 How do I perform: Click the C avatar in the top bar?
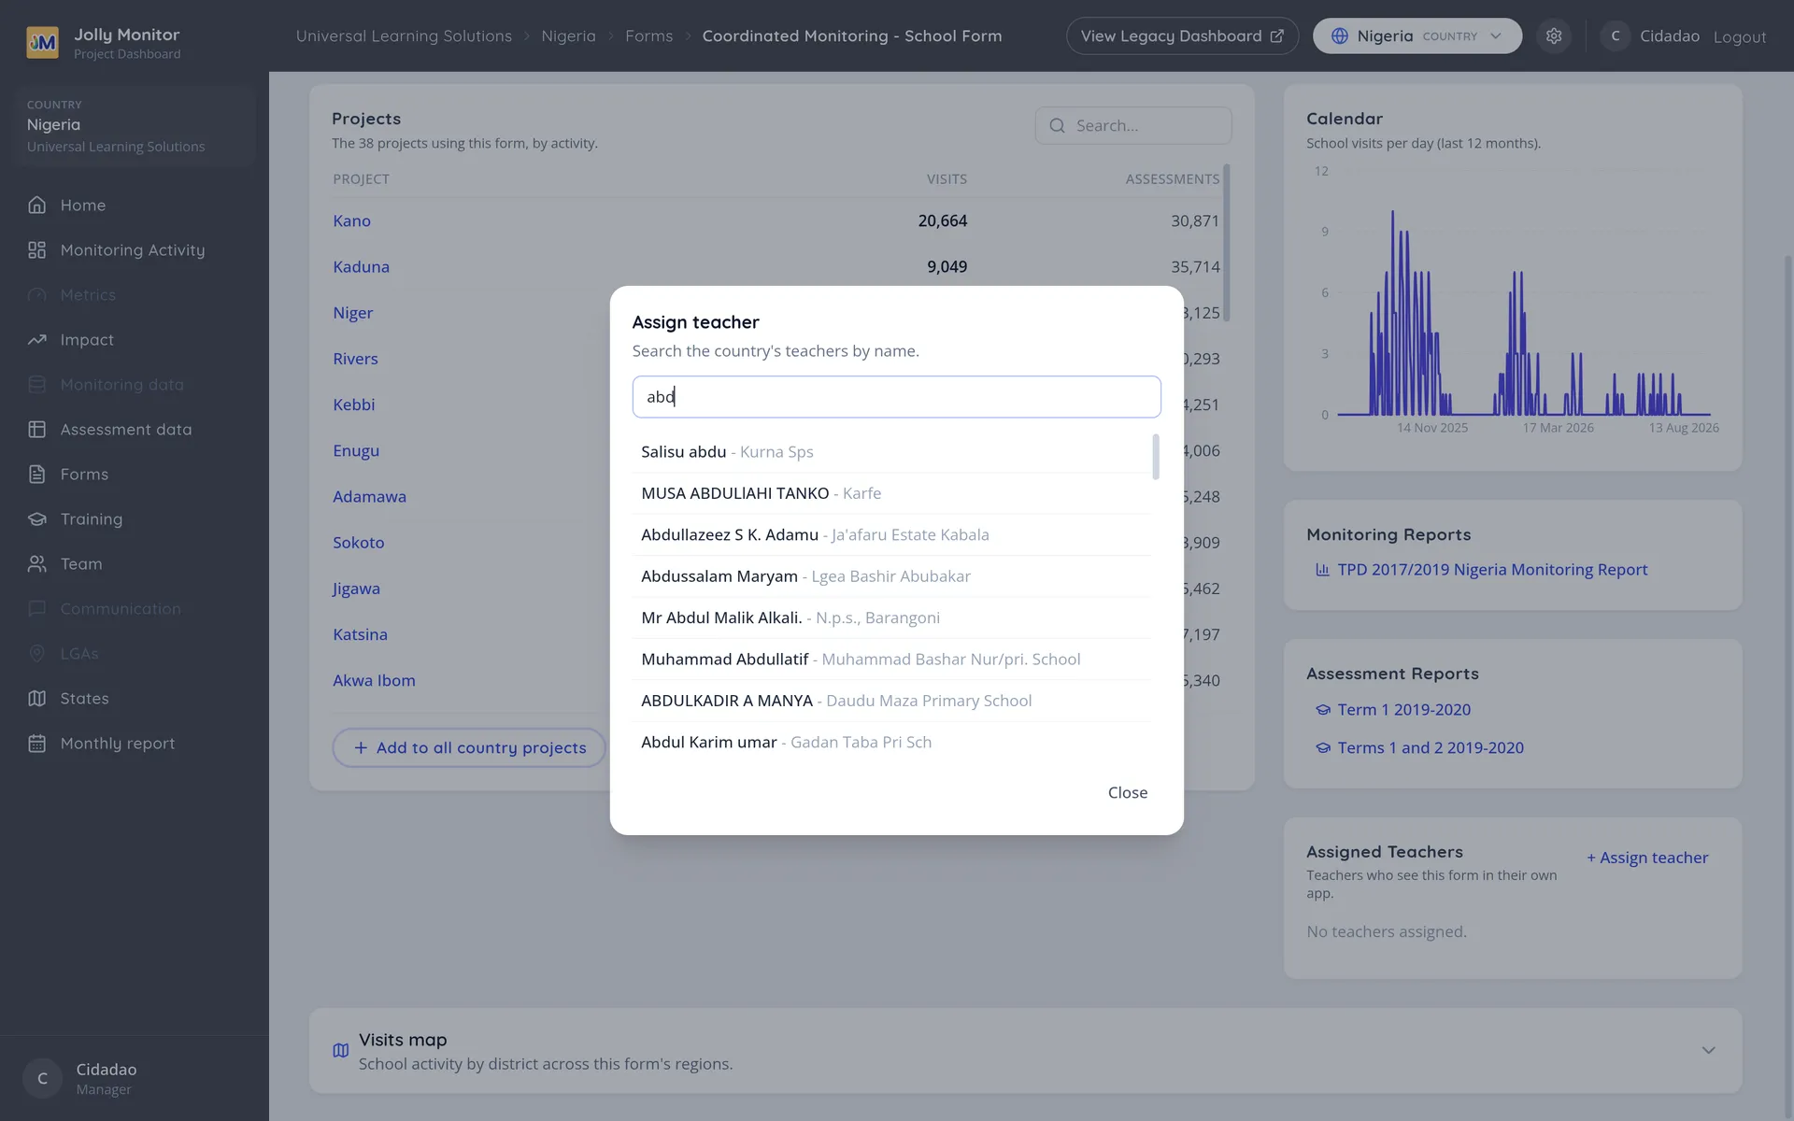click(1616, 36)
